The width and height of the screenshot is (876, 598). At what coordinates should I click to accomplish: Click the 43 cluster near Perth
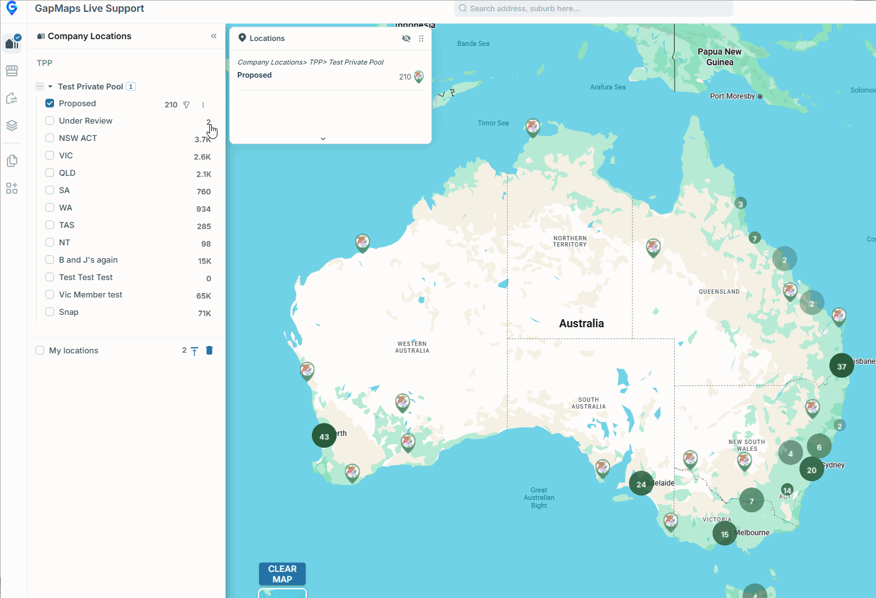point(324,436)
